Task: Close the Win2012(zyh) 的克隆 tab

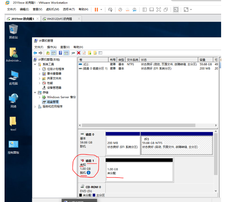Action: [79, 19]
